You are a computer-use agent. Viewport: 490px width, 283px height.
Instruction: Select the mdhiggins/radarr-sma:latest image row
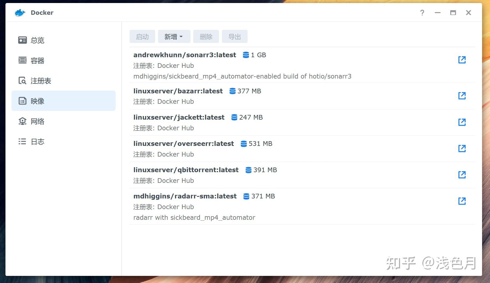(x=302, y=206)
